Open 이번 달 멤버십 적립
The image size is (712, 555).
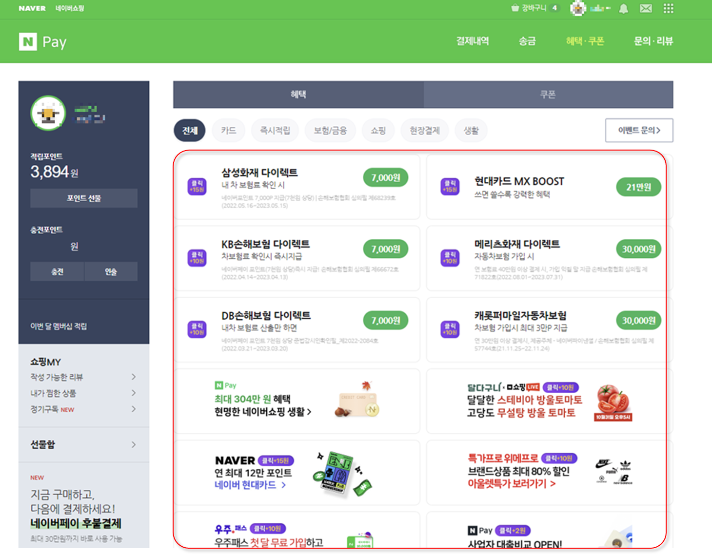[59, 326]
